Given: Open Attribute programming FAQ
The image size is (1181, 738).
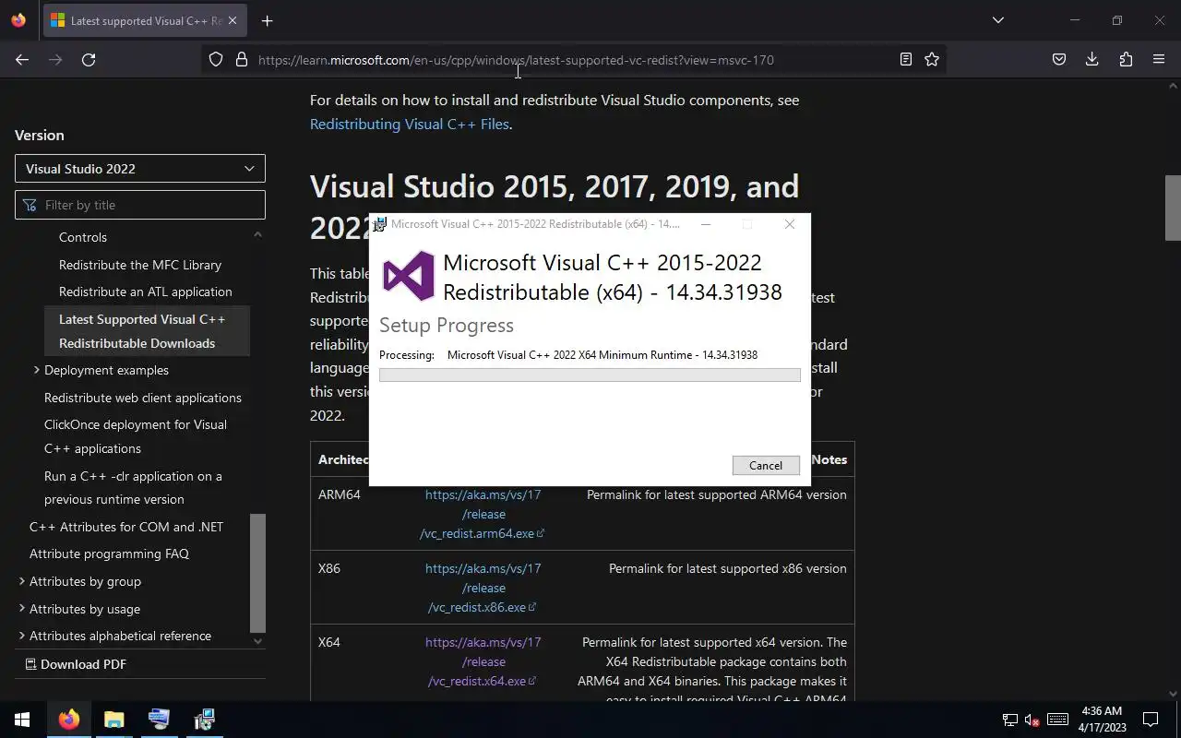Looking at the screenshot, I should click(x=109, y=553).
